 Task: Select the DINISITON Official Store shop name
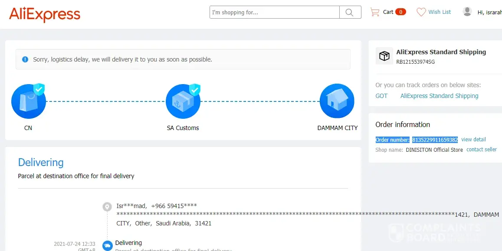pos(434,150)
